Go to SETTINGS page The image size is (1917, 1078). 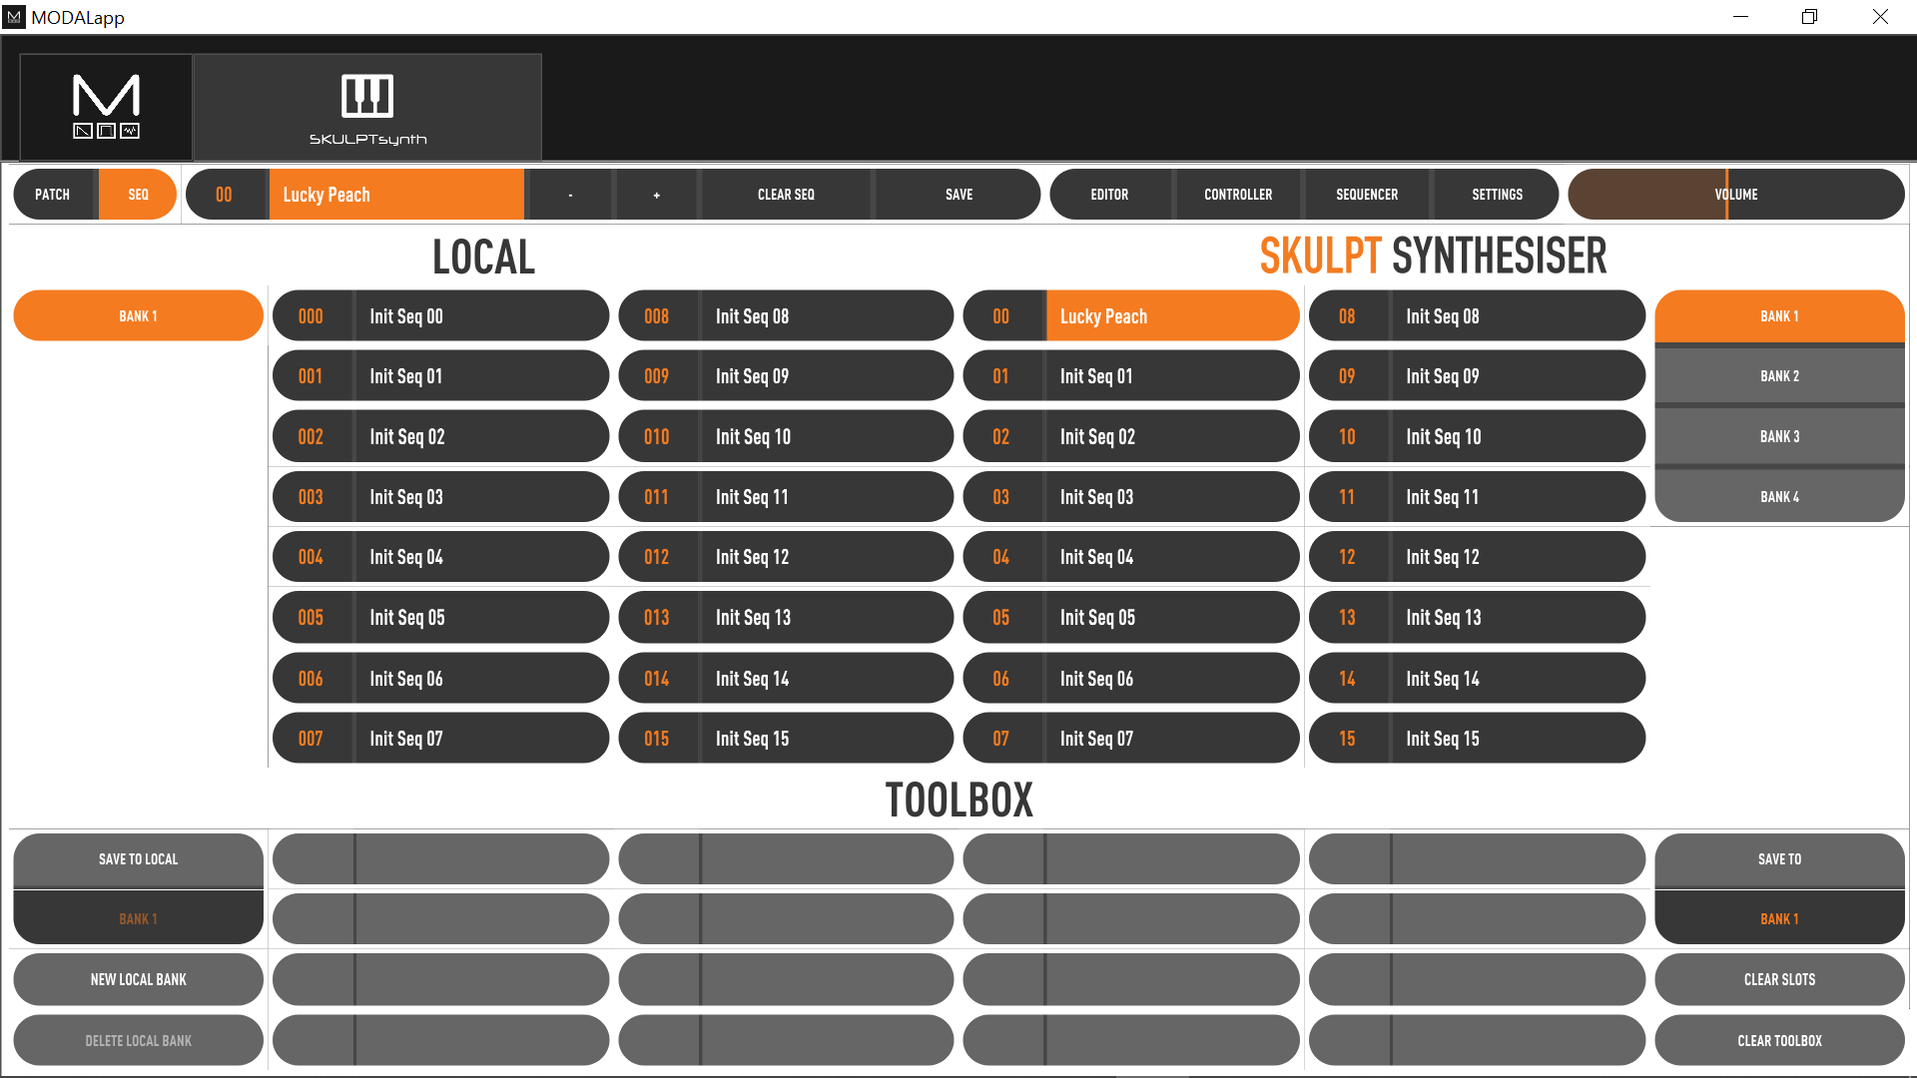pyautogui.click(x=1497, y=195)
